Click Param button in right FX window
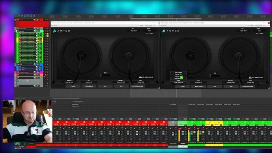 [x=252, y=25]
